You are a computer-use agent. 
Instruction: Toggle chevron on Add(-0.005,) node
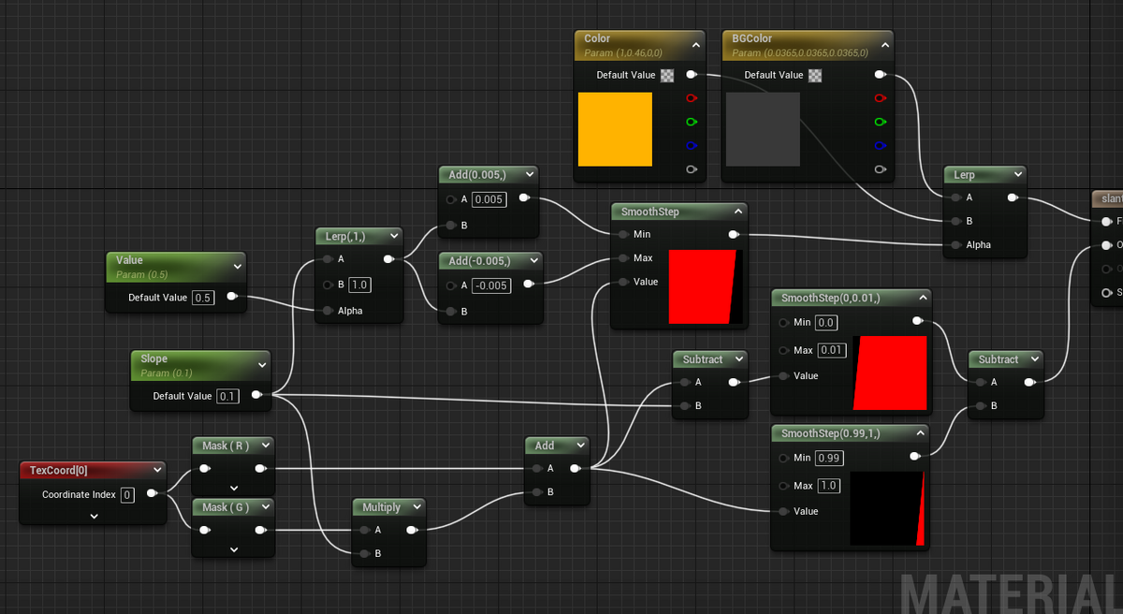click(532, 259)
